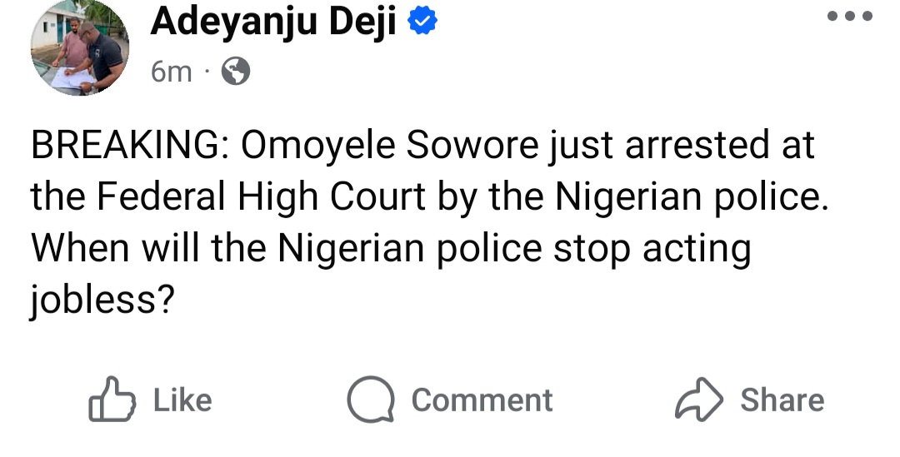Image resolution: width=900 pixels, height=457 pixels.
Task: Click the Comment speech bubble icon
Action: (370, 401)
